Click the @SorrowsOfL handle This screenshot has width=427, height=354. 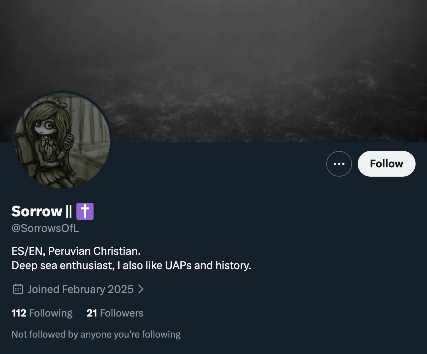point(45,228)
